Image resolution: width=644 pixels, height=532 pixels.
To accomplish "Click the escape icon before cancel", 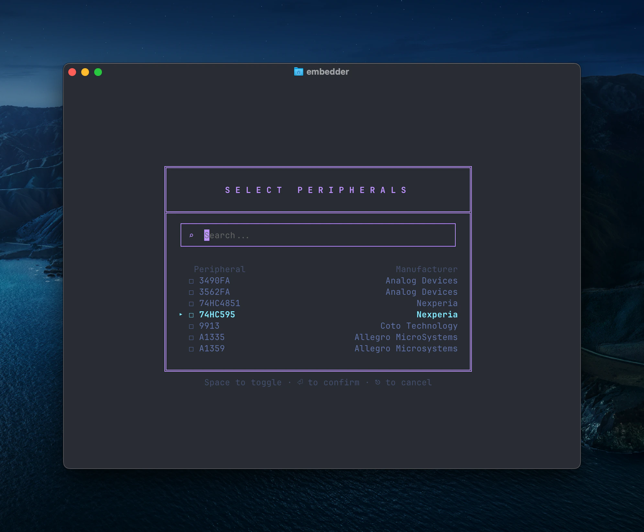I will (x=377, y=382).
